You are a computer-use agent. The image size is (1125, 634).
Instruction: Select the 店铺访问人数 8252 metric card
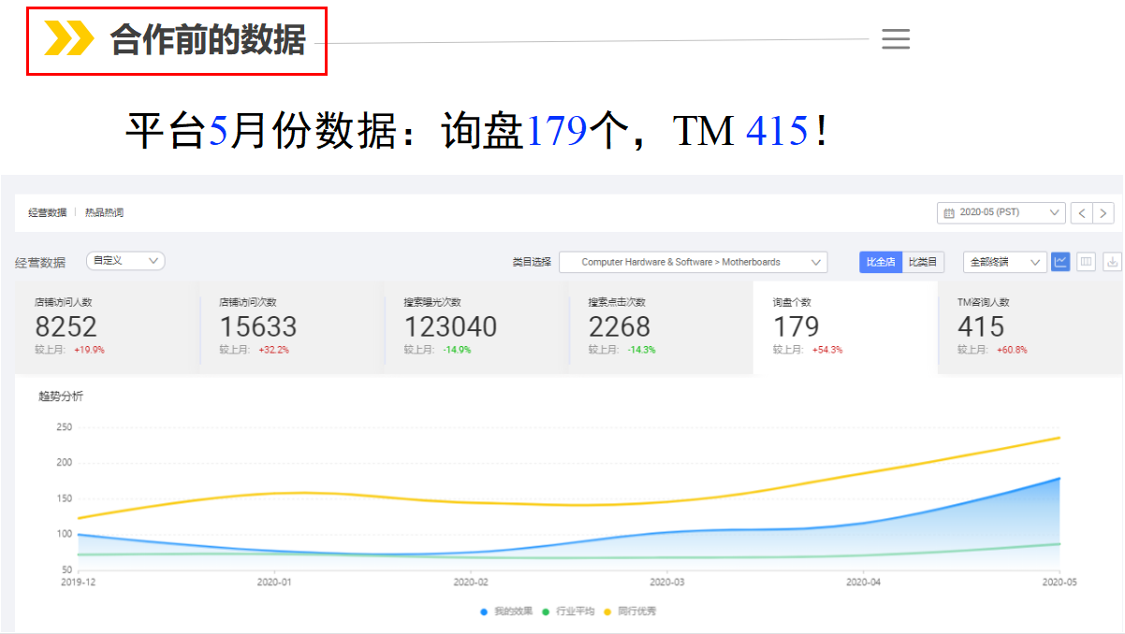click(106, 327)
